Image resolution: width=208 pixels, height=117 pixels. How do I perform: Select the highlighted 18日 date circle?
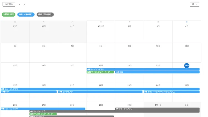click(187, 65)
